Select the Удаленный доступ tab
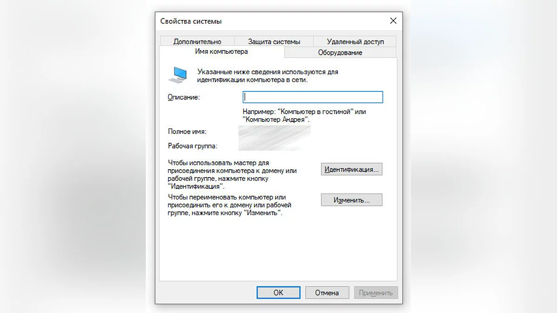Screen dimensions: 557x313 (x=355, y=41)
